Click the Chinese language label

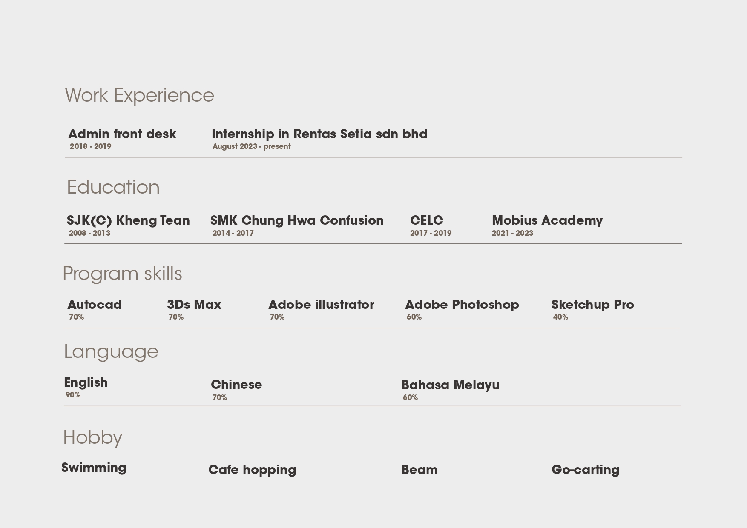tap(236, 385)
